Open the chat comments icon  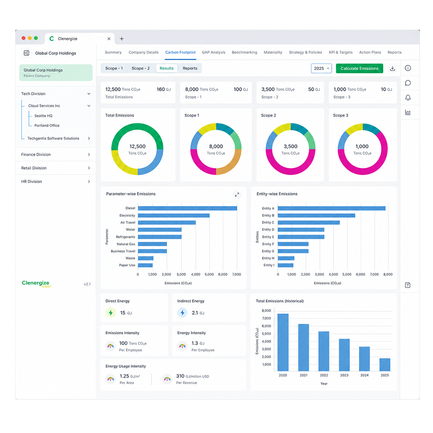pos(408,83)
